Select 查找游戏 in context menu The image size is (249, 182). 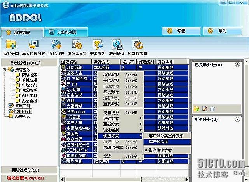121,104
